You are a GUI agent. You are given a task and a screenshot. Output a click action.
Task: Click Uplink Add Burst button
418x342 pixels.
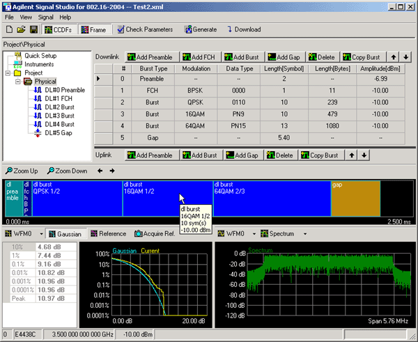200,155
